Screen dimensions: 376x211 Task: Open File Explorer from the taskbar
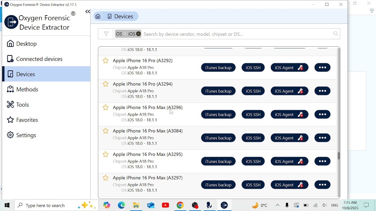pos(136,205)
